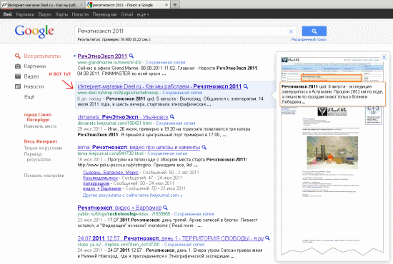Click preview magnifier beside tema видео про шлюзы result
This screenshot has height=264, width=393.
point(204,147)
